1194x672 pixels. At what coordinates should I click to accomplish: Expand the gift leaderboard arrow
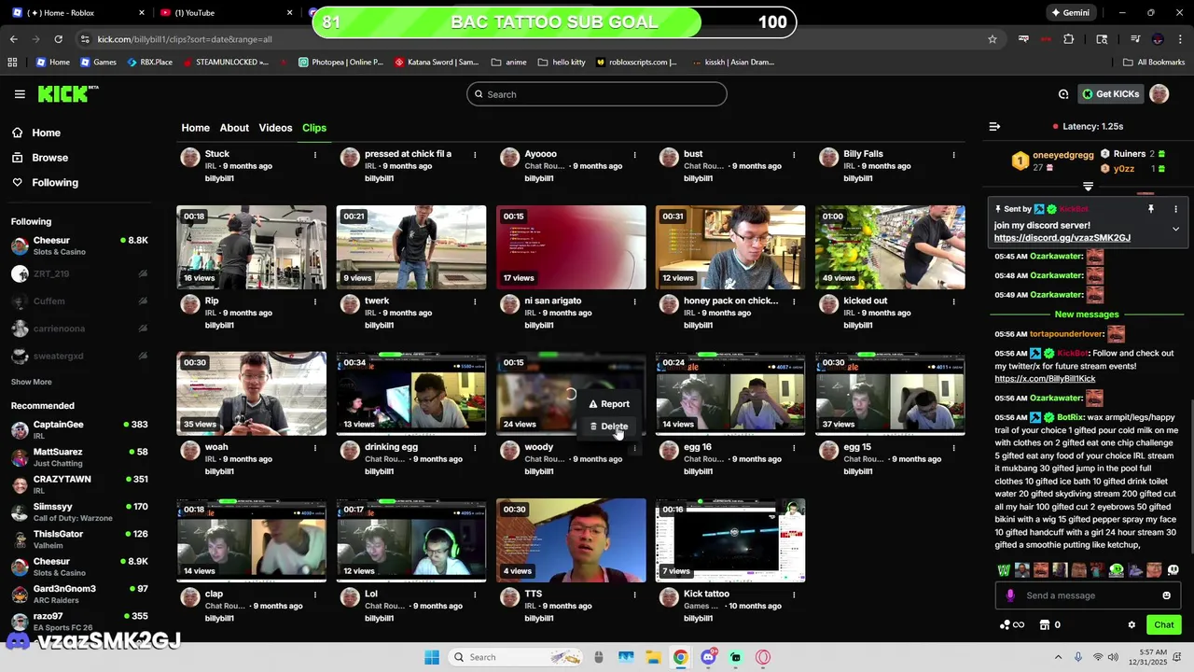coord(1088,187)
